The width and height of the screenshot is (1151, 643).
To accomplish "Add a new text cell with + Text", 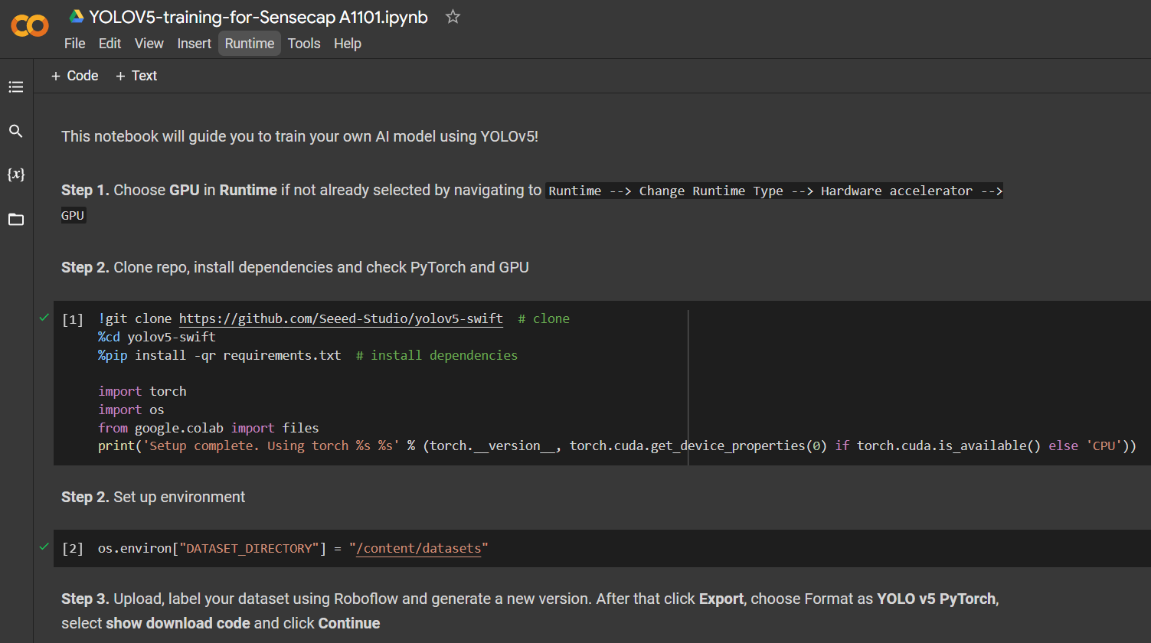I will [136, 76].
